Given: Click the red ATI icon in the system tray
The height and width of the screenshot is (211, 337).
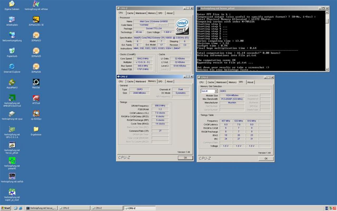Looking at the screenshot, I should 334,208.
